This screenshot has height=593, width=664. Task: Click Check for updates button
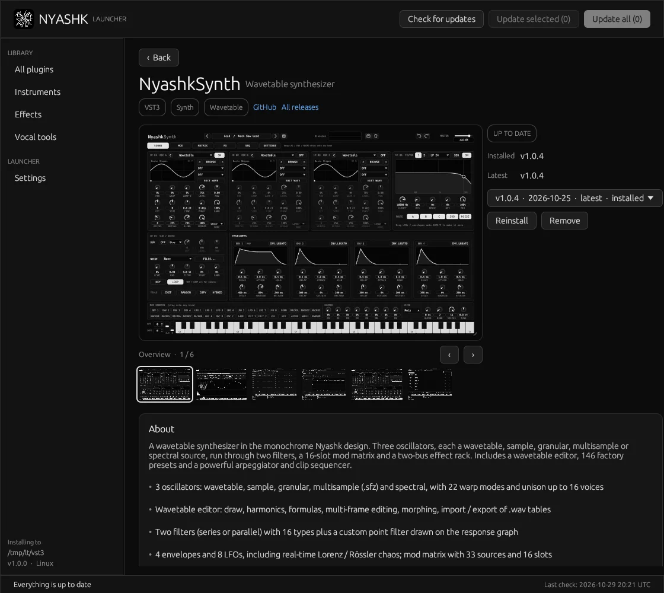point(441,19)
